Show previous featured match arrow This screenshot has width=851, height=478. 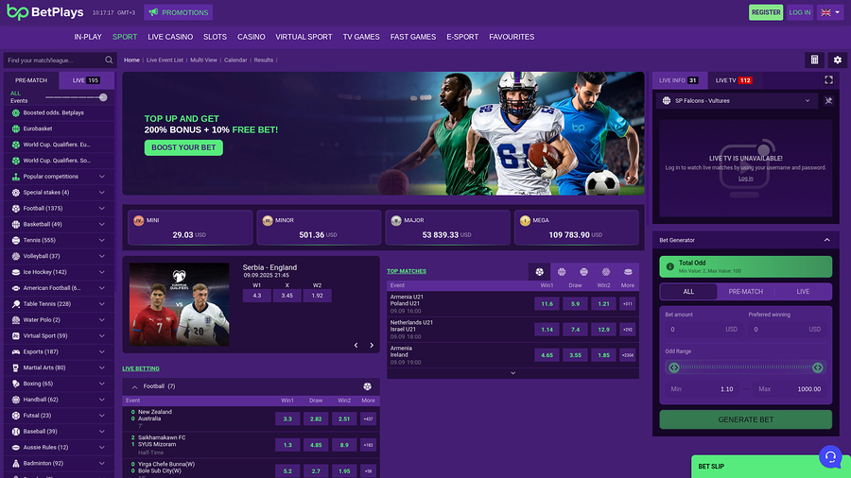[356, 345]
